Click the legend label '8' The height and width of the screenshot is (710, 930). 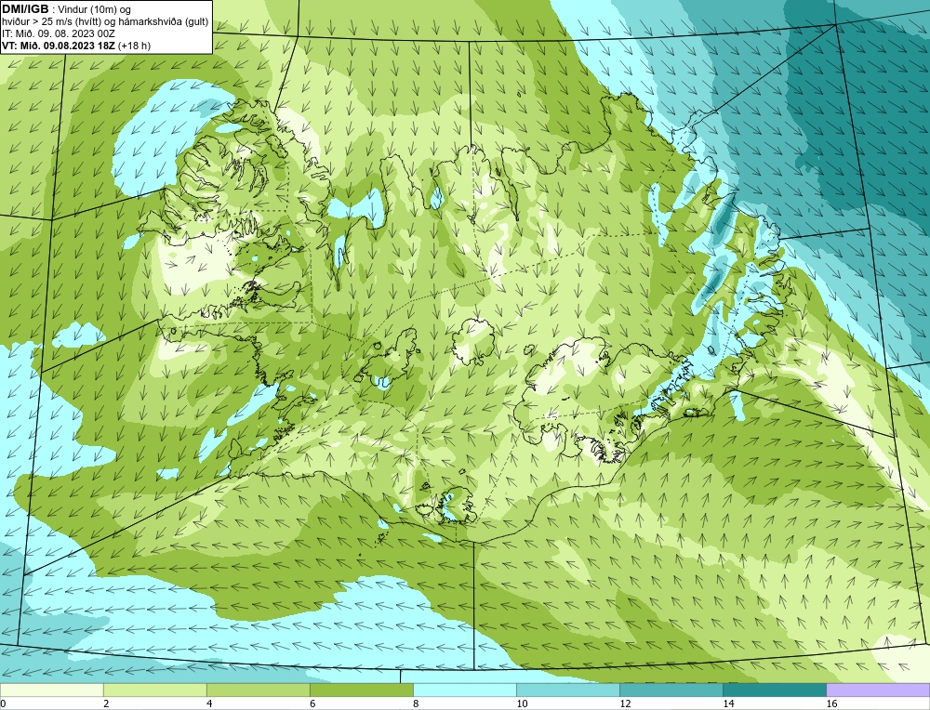(416, 704)
